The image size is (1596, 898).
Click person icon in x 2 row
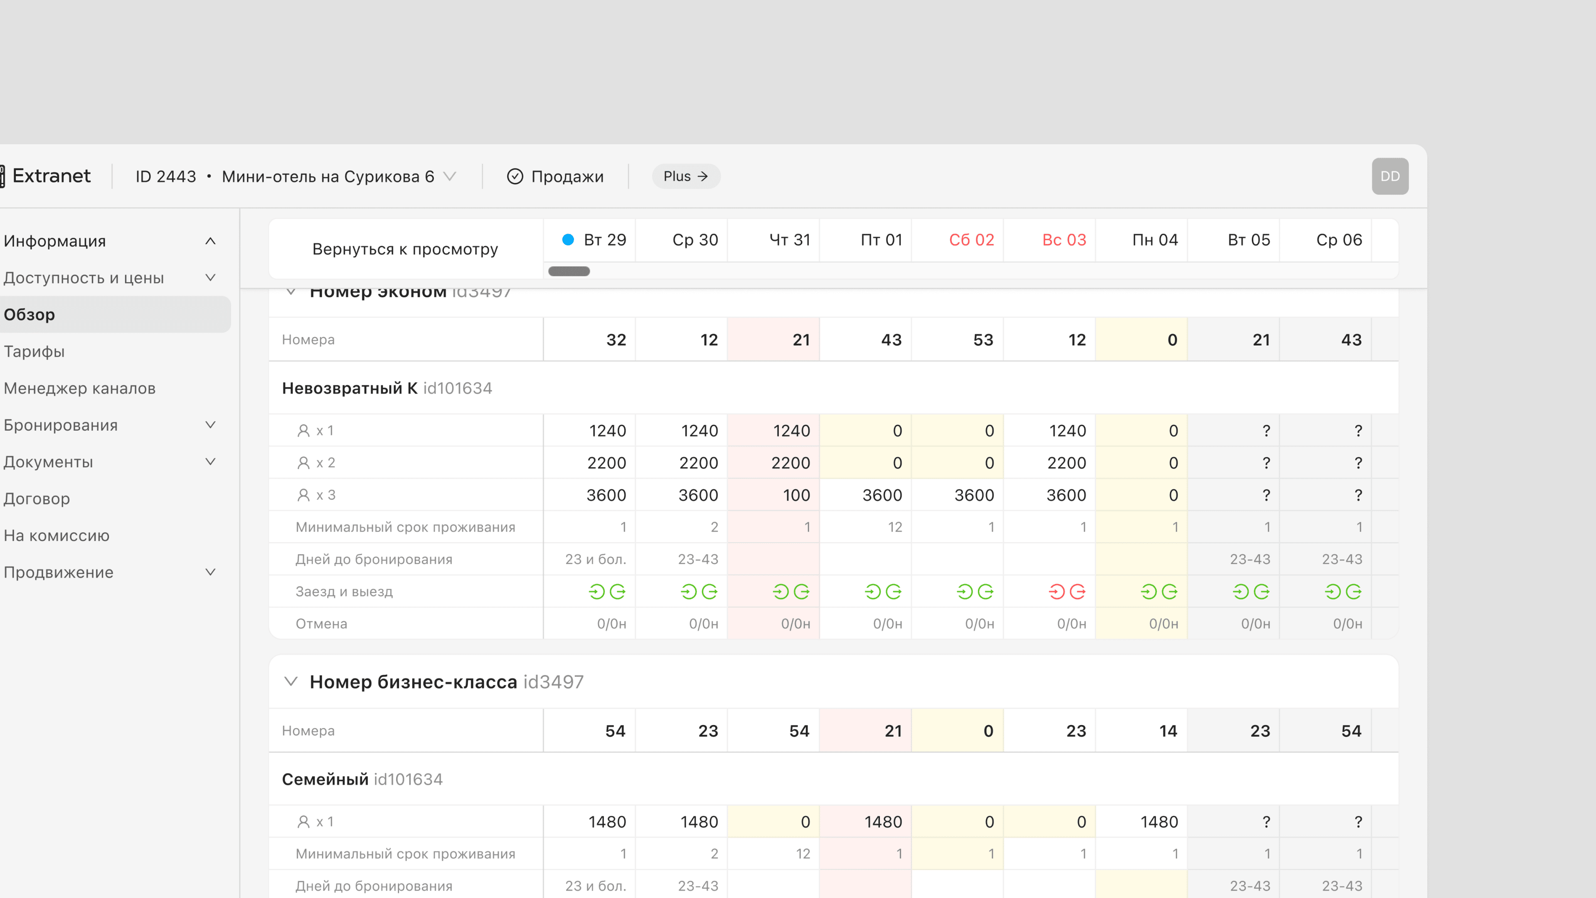tap(303, 463)
